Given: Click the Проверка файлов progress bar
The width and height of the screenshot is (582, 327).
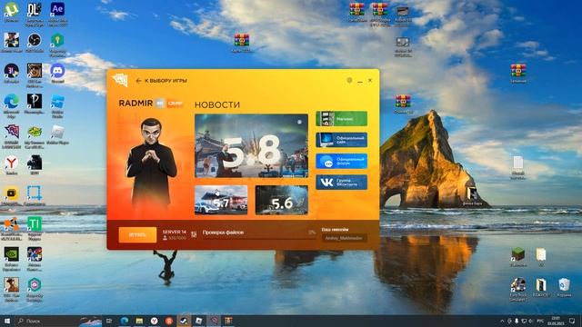Looking at the screenshot, I should (258, 238).
